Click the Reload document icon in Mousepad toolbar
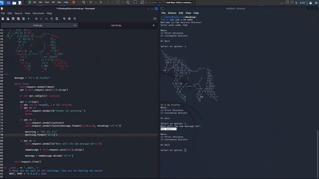The image size is (319, 179). (23, 19)
